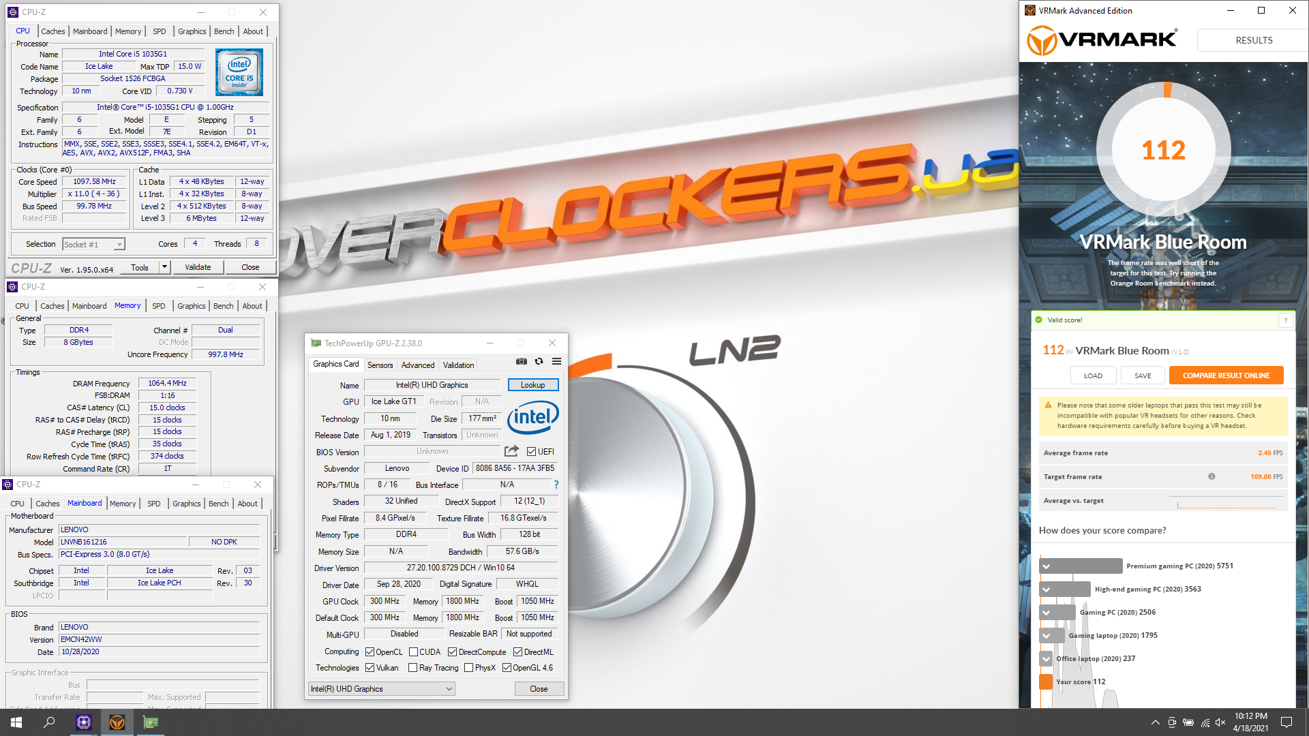Image resolution: width=1309 pixels, height=736 pixels.
Task: Toggle the Vulkan checkbox
Action: click(x=370, y=668)
